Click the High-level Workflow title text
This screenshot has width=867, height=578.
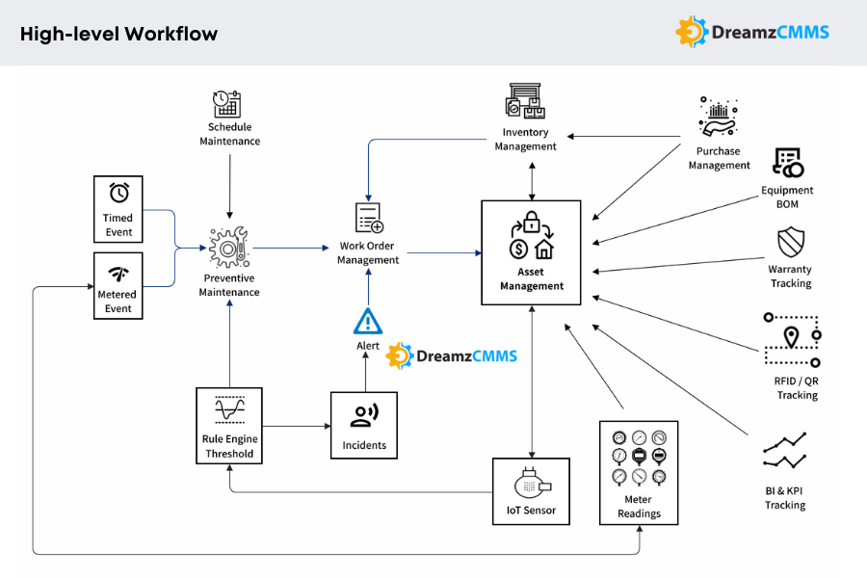[119, 34]
